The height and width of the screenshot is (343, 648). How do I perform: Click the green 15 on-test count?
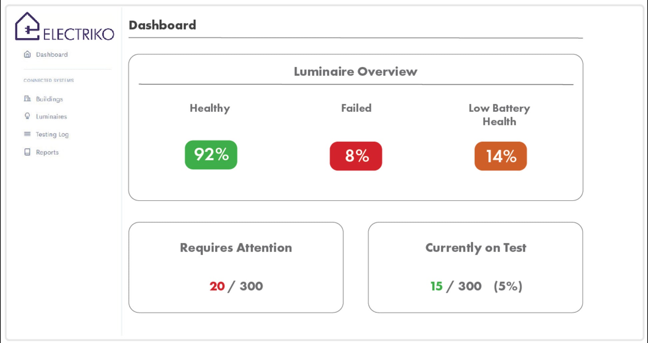436,286
